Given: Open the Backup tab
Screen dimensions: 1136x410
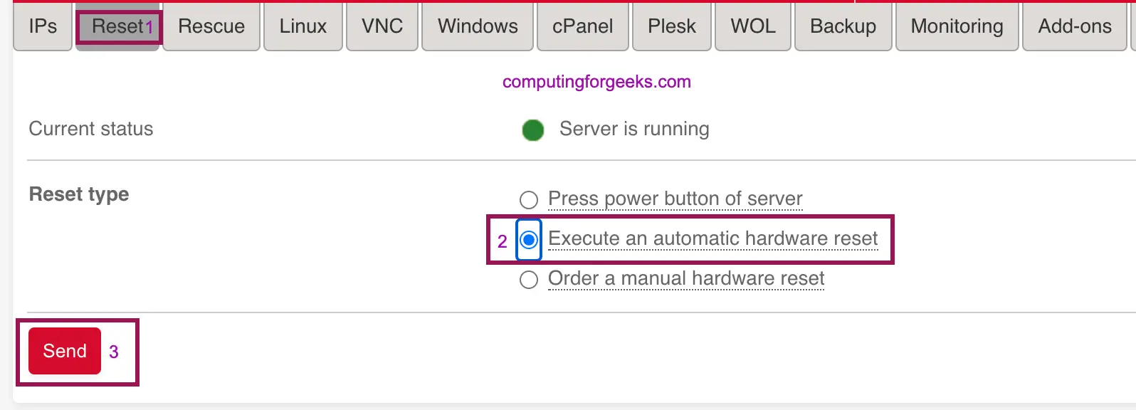Looking at the screenshot, I should (843, 26).
